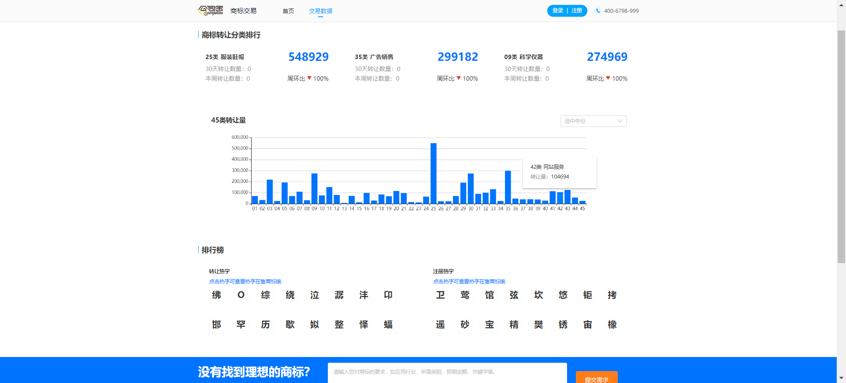Screen dimensions: 846x383
Task: Select registration hot character 莺
Action: [x=465, y=295]
